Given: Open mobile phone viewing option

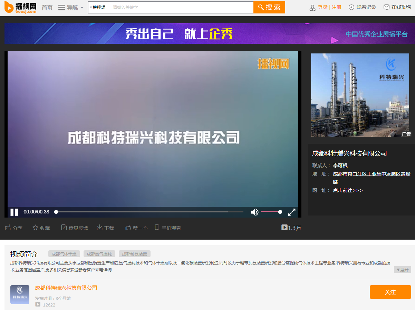Looking at the screenshot, I should 157,228.
